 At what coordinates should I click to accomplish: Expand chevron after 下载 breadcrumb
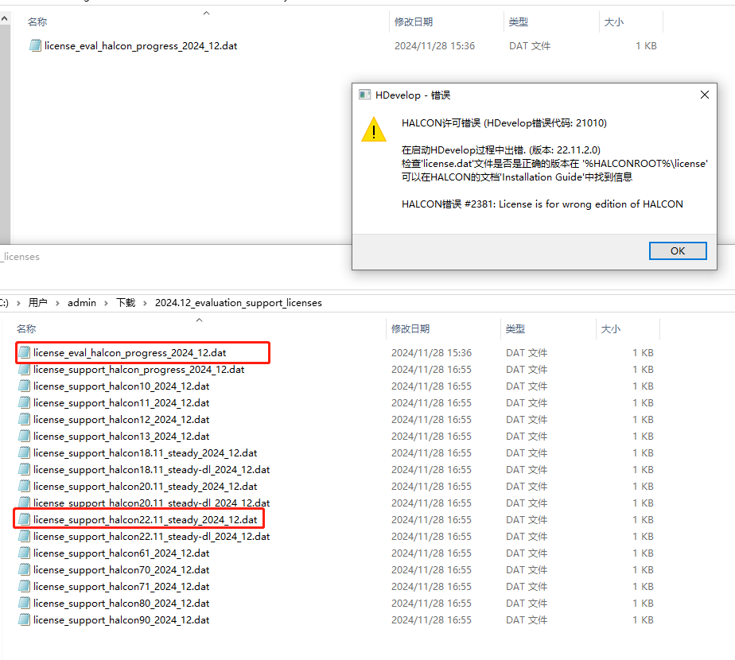[145, 303]
